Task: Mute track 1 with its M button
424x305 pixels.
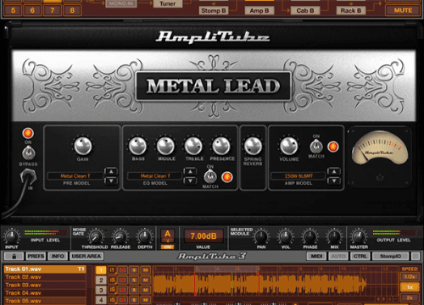Action: coord(146,270)
